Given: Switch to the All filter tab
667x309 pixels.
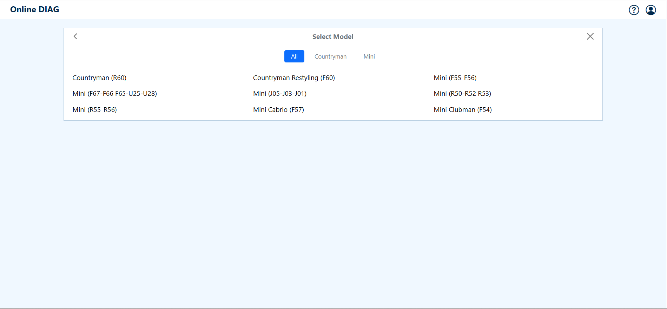Looking at the screenshot, I should click(294, 56).
